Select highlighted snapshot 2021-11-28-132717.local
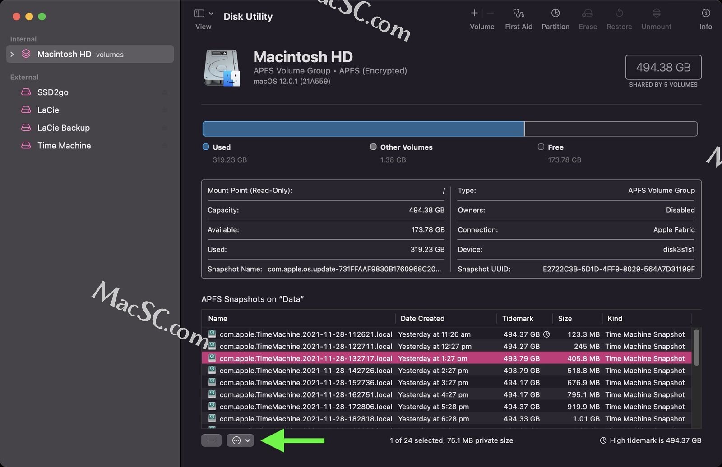This screenshot has width=722, height=467. tap(447, 358)
